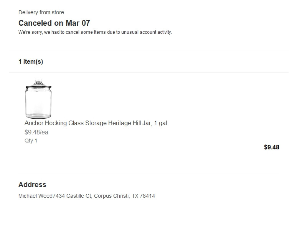Click the ZIP code 78414 text
This screenshot has height=225, width=307.
(x=147, y=196)
